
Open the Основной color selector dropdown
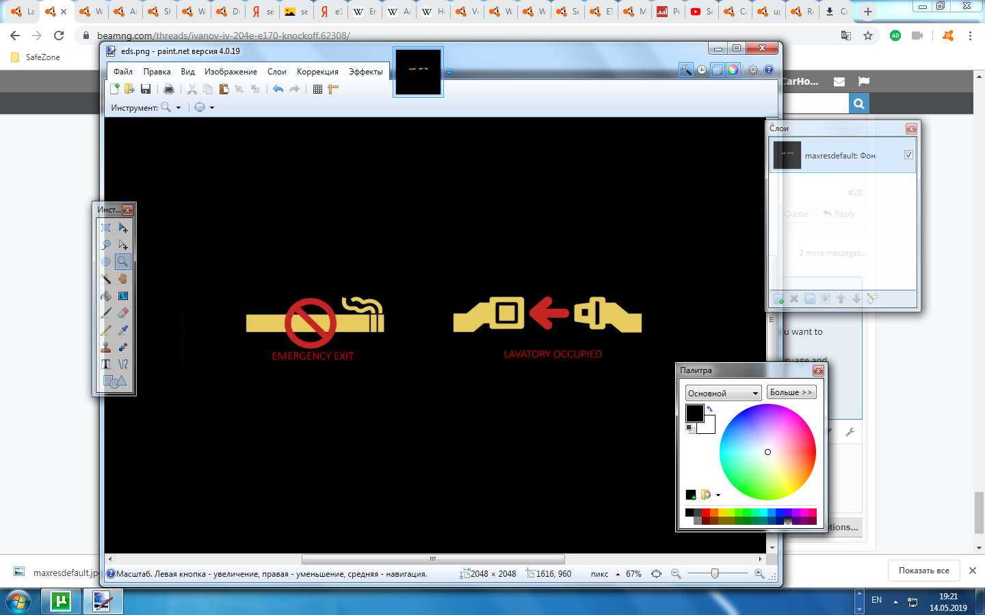[724, 393]
